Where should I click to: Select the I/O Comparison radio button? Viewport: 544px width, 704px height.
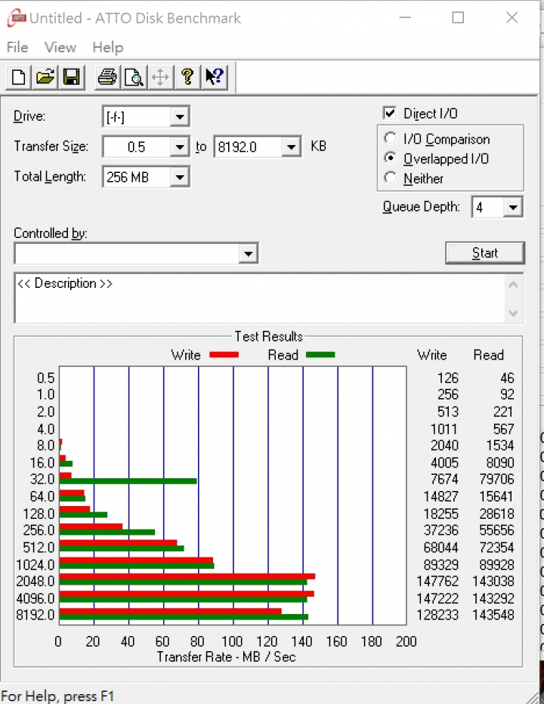click(x=391, y=138)
